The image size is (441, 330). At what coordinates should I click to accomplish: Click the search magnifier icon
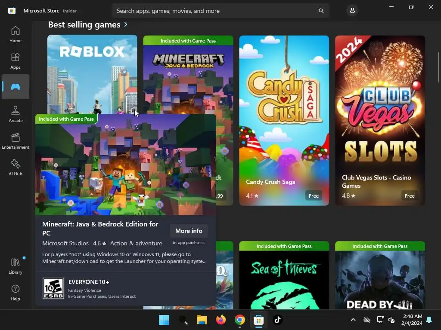pyautogui.click(x=321, y=11)
